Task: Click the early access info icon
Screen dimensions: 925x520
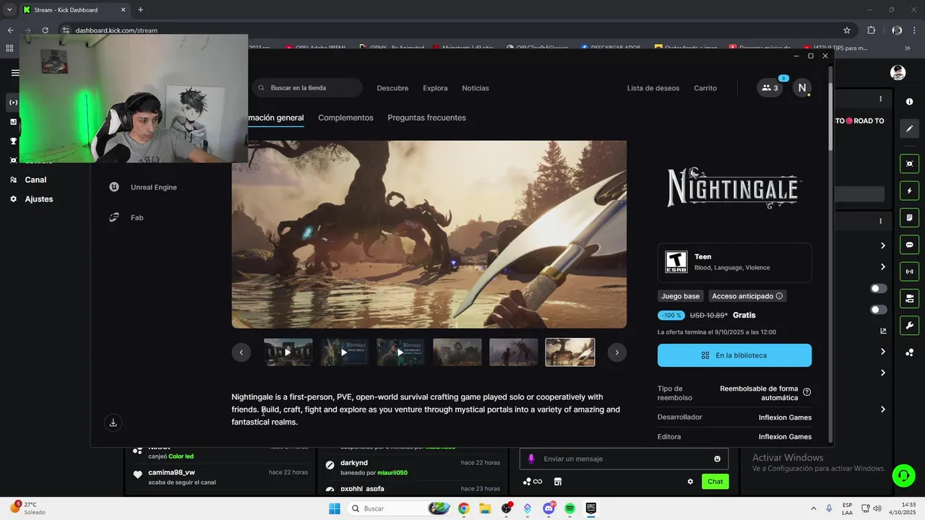Action: (x=779, y=296)
